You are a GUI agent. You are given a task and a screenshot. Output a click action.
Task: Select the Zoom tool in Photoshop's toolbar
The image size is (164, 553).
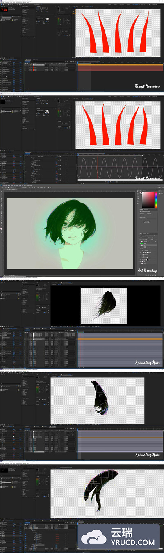(2, 226)
